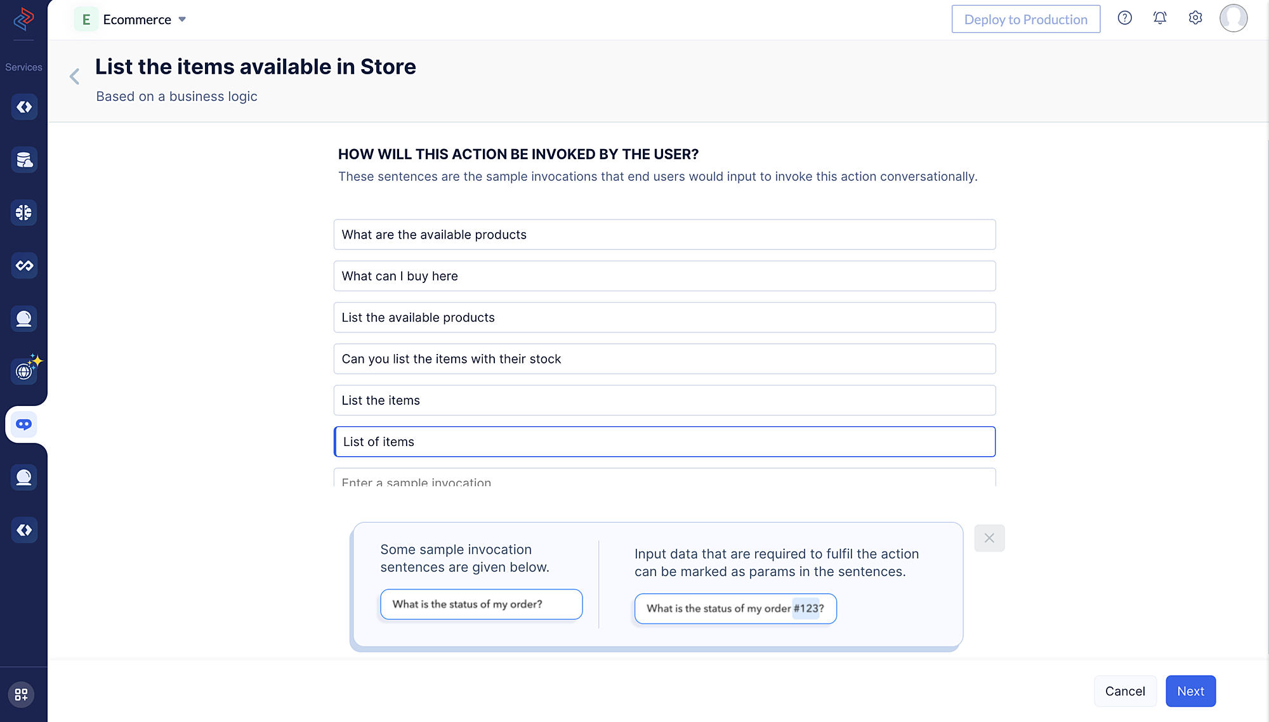
Task: Open the globe with sparkles sidebar icon
Action: 25,371
